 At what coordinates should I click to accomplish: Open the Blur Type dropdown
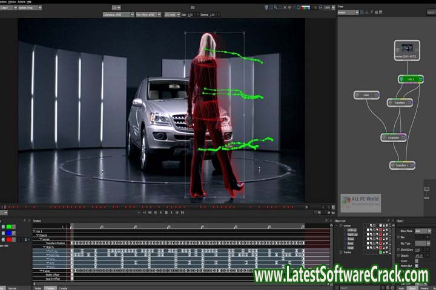click(x=423, y=243)
